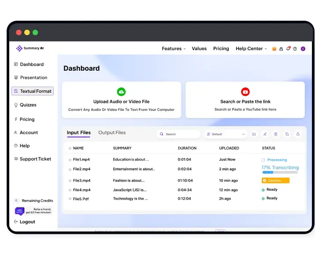Screen dimensions: 315x255
Task: Open the notifications bell
Action: pyautogui.click(x=288, y=49)
